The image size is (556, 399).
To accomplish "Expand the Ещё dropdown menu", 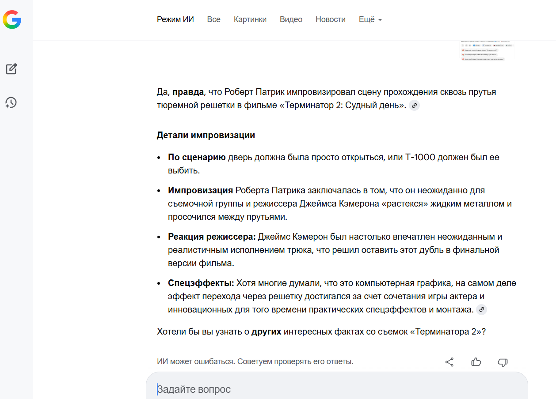I will click(x=370, y=19).
